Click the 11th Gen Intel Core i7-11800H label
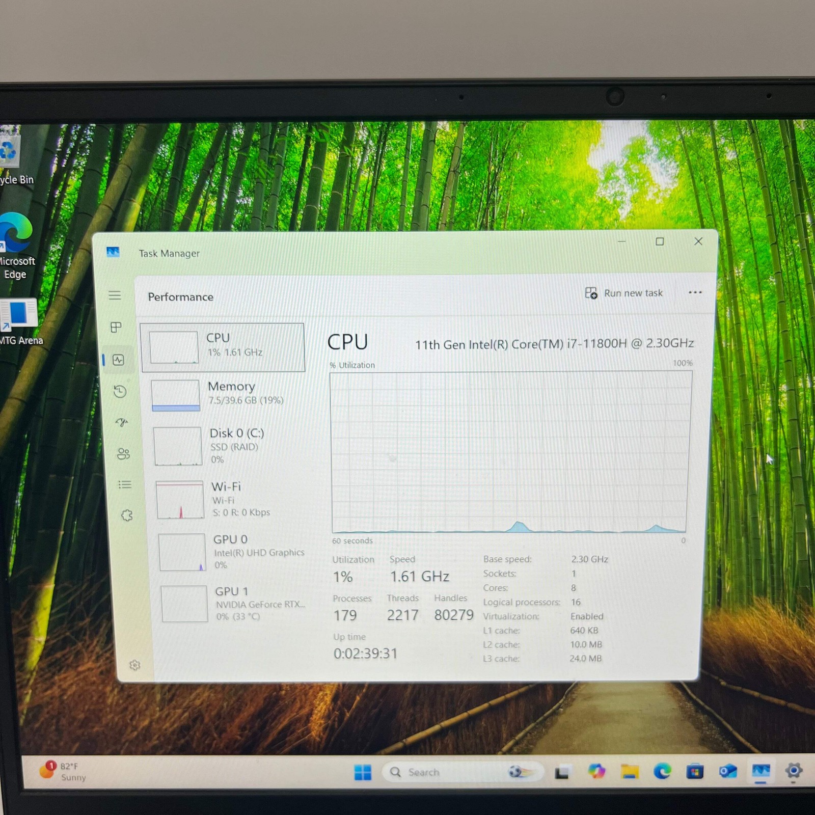This screenshot has height=815, width=815. coord(554,344)
